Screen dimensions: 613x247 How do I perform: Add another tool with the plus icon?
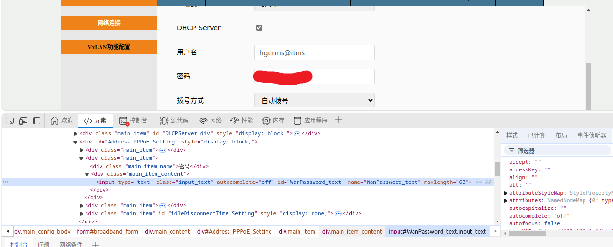pyautogui.click(x=339, y=120)
